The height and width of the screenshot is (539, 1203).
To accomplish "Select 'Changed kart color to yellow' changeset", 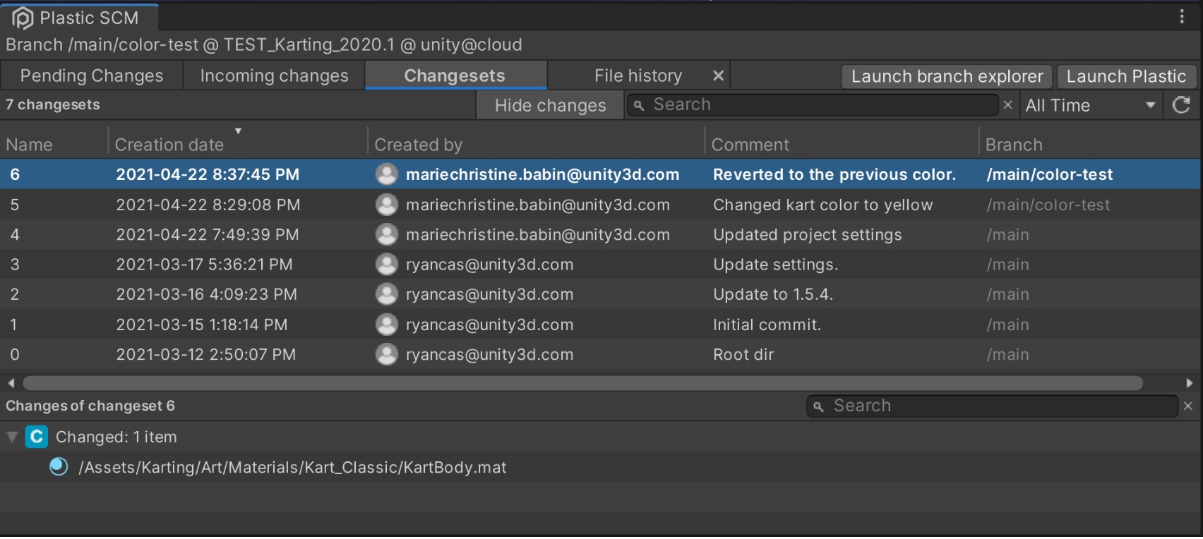I will pos(600,205).
